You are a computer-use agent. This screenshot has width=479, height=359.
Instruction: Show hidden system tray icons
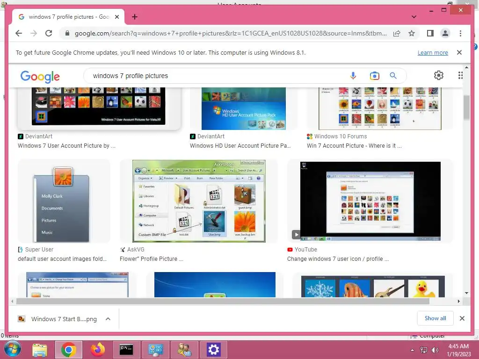(412, 350)
